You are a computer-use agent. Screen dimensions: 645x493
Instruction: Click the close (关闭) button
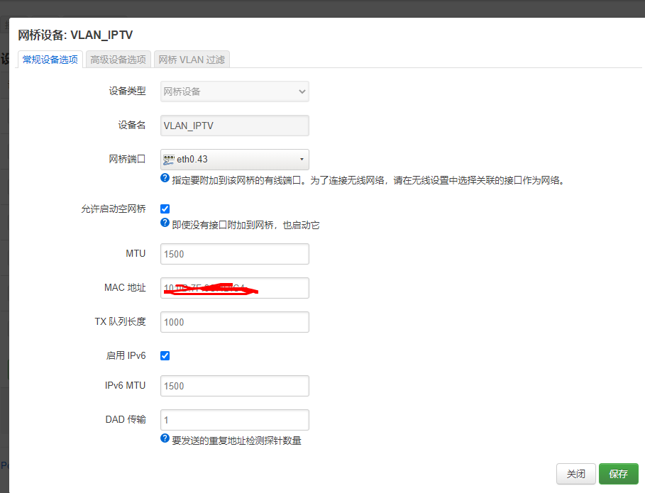click(576, 474)
